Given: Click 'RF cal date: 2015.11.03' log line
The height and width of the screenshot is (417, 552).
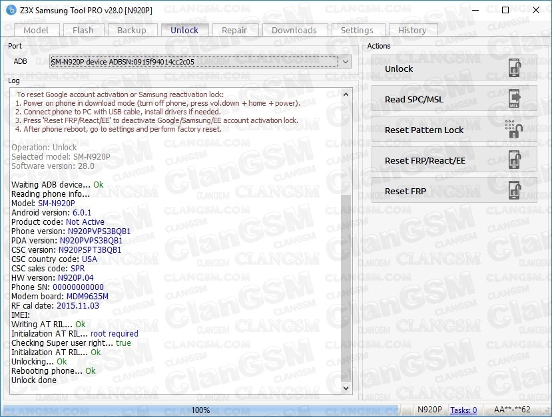Looking at the screenshot, I should pyautogui.click(x=55, y=306).
